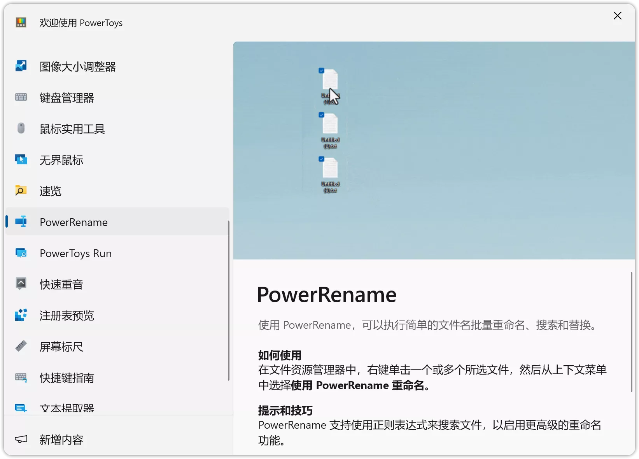Select the 图像大小调整器 (Image Resizer) icon
Screen dimensions: 639x459
tap(21, 66)
